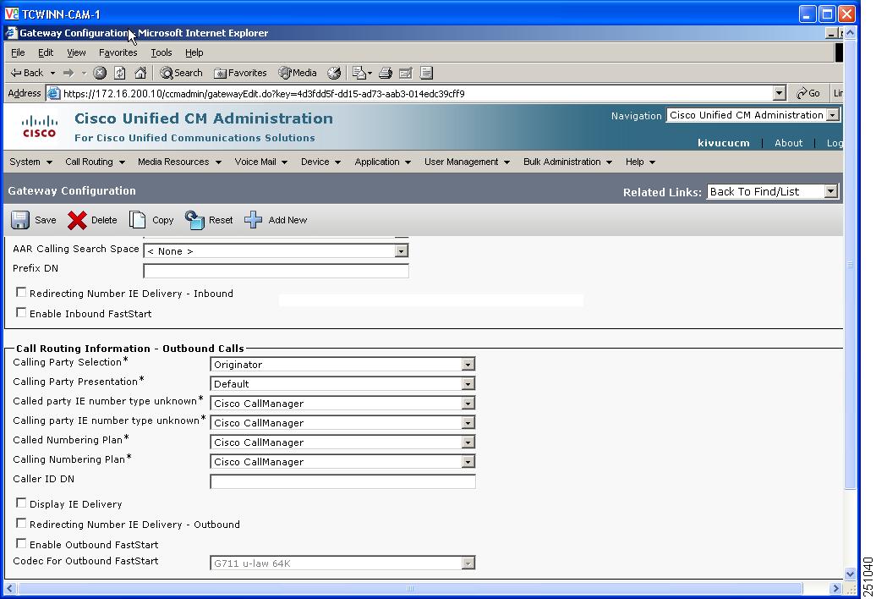Open Calling Party Selection dropdown

[468, 365]
